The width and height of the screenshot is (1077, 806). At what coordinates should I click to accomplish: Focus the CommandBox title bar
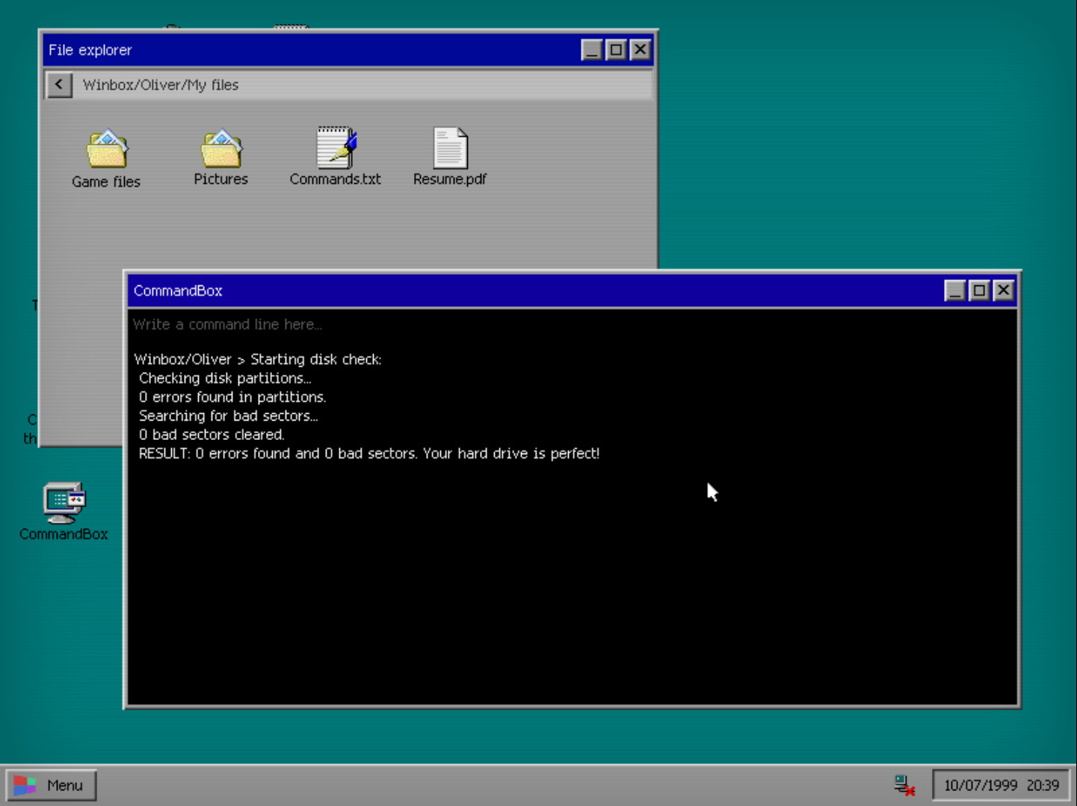coord(448,291)
